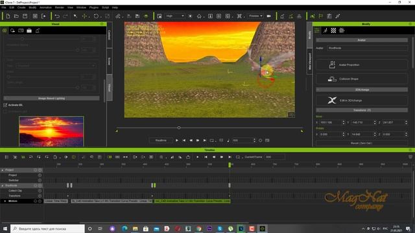Toggle the circle button on Collect Clip track

(40, 191)
